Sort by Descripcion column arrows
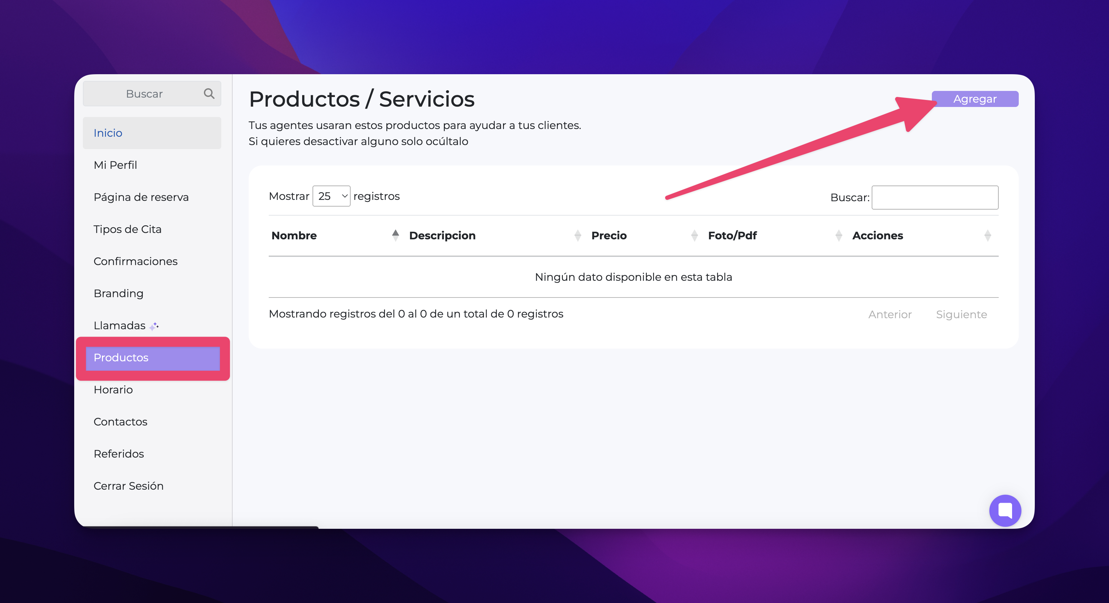This screenshot has width=1109, height=603. 578,235
